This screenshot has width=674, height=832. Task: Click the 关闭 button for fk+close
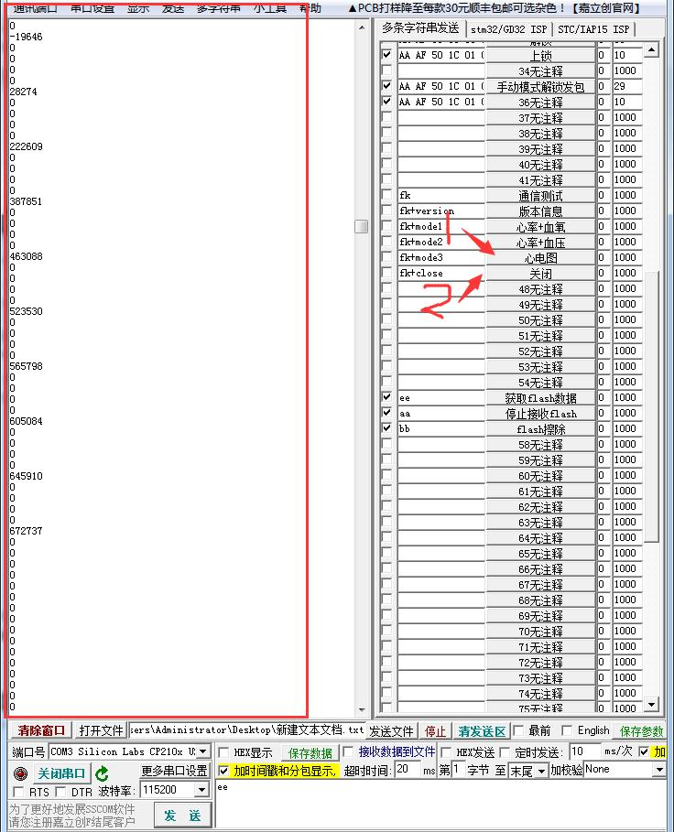pos(541,274)
